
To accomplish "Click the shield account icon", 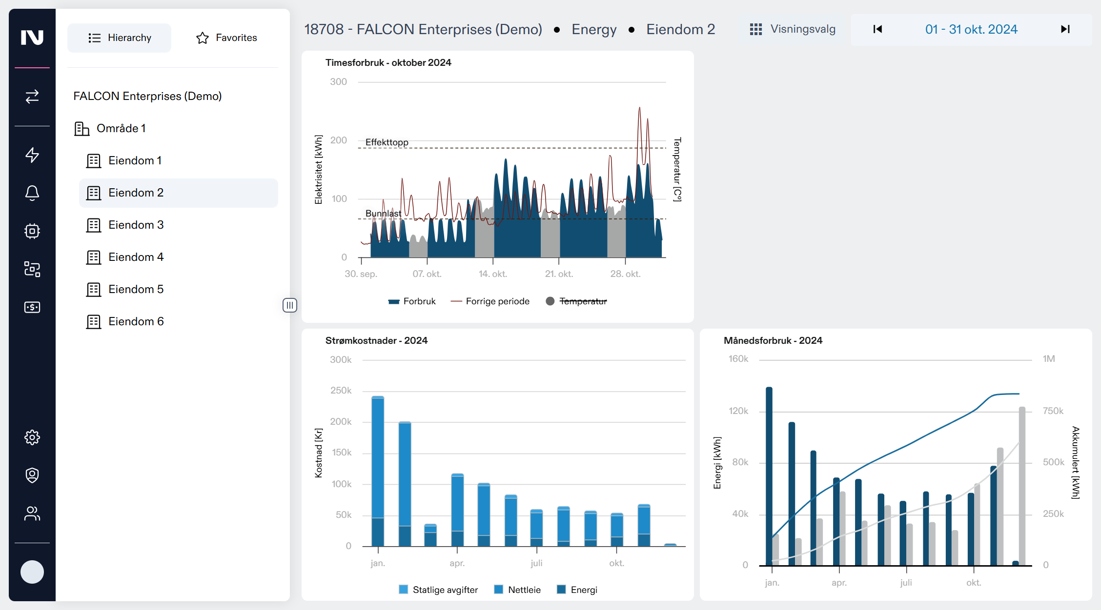I will coord(32,475).
